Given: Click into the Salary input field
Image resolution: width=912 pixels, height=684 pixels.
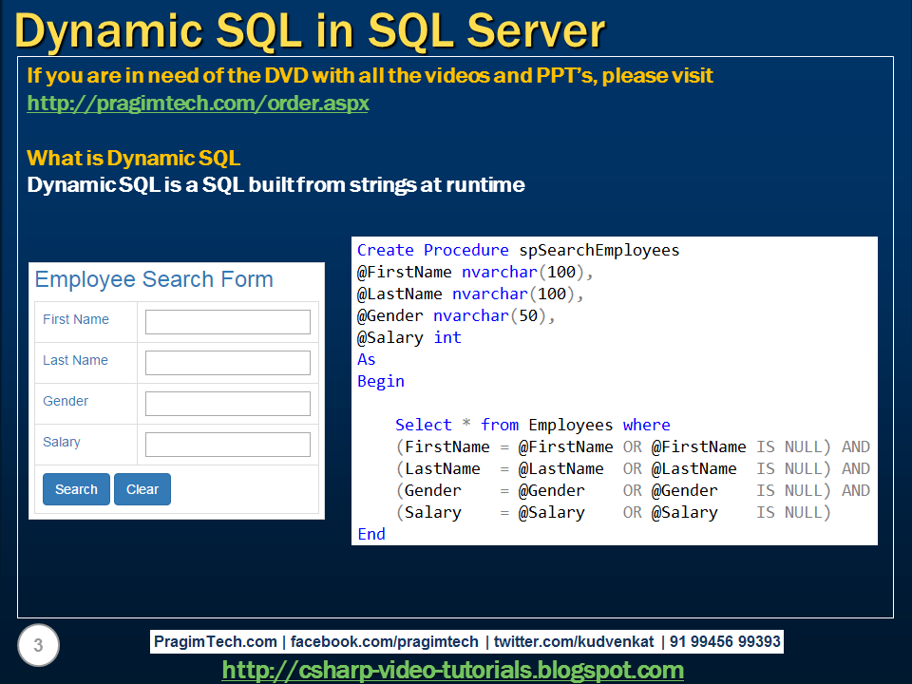Looking at the screenshot, I should point(227,444).
